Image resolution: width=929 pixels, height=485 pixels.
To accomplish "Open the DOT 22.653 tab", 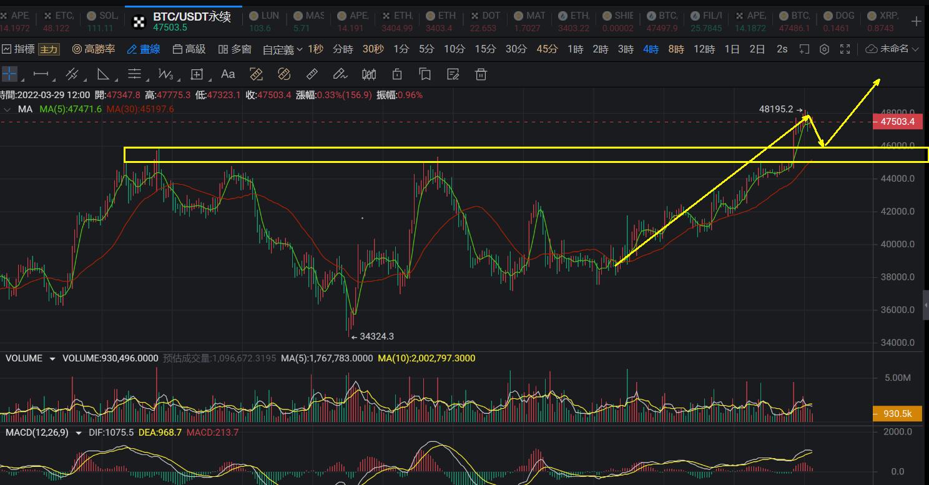I will click(x=484, y=21).
